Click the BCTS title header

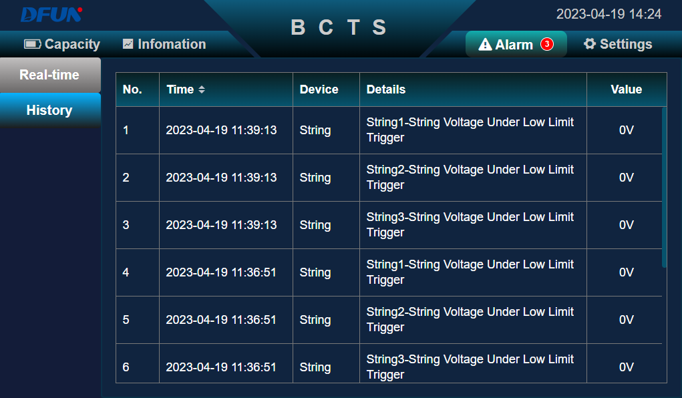click(337, 28)
